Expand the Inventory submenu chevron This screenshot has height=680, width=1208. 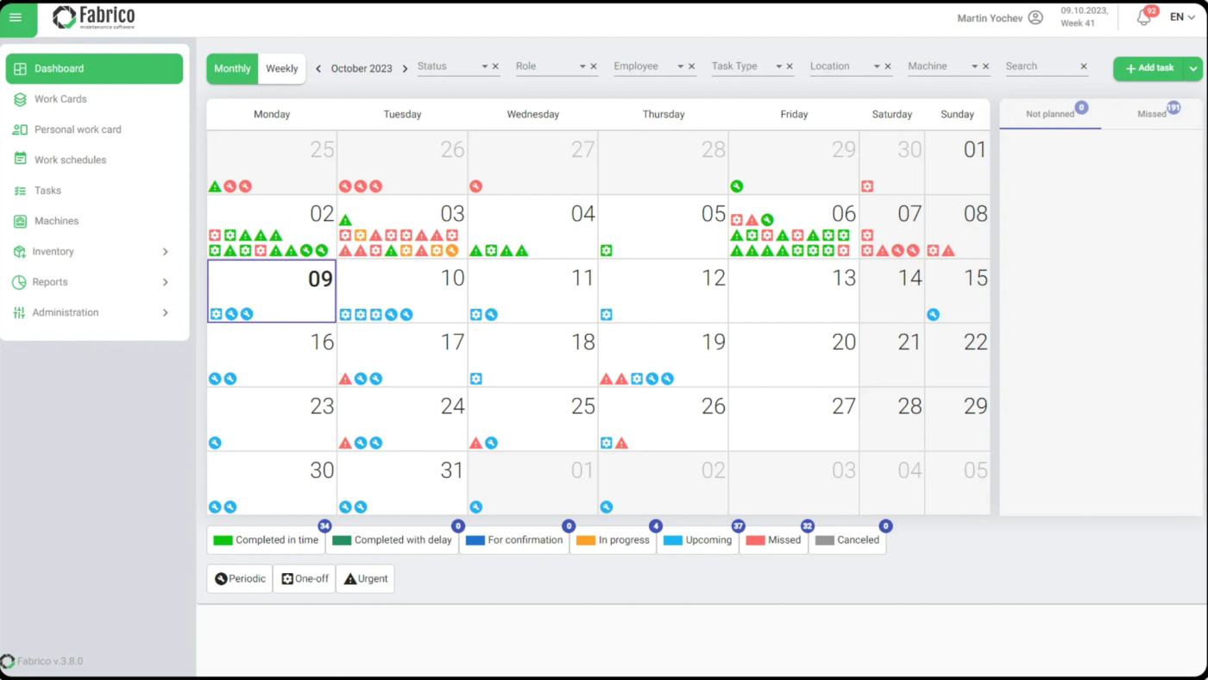coord(165,252)
